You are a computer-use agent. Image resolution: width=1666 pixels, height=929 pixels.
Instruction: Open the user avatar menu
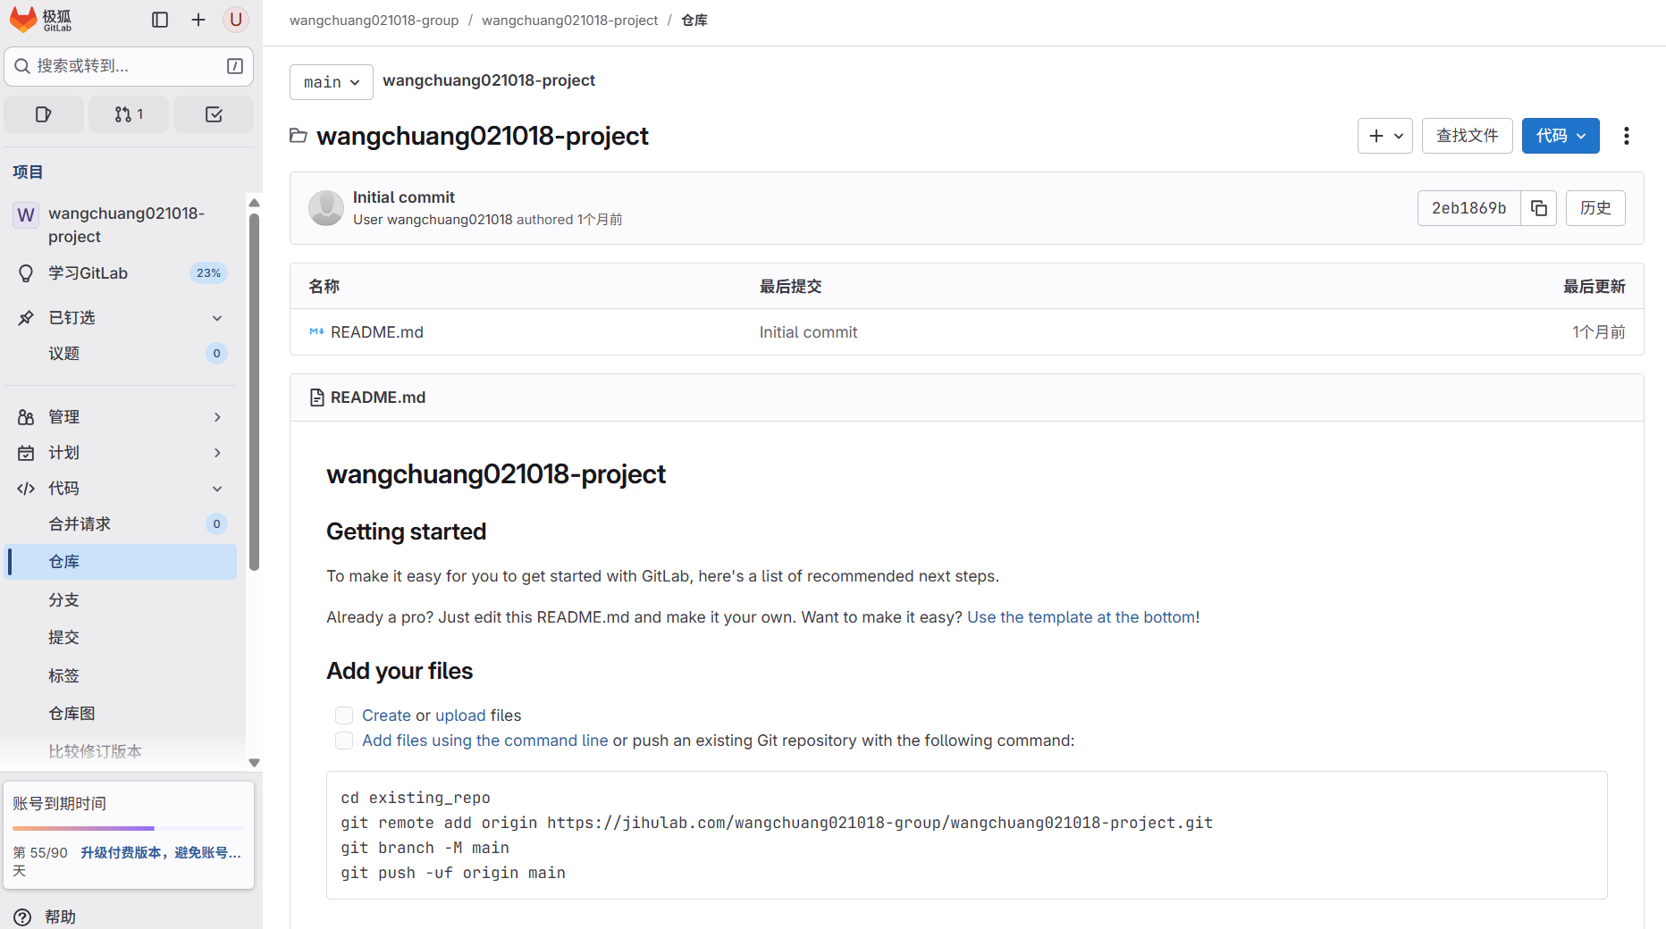[x=235, y=19]
